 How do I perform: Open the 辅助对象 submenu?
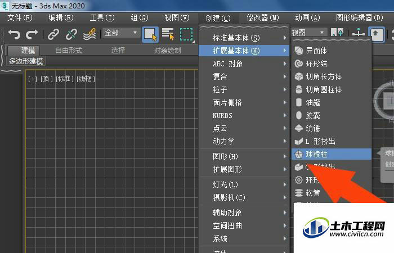[244, 213]
